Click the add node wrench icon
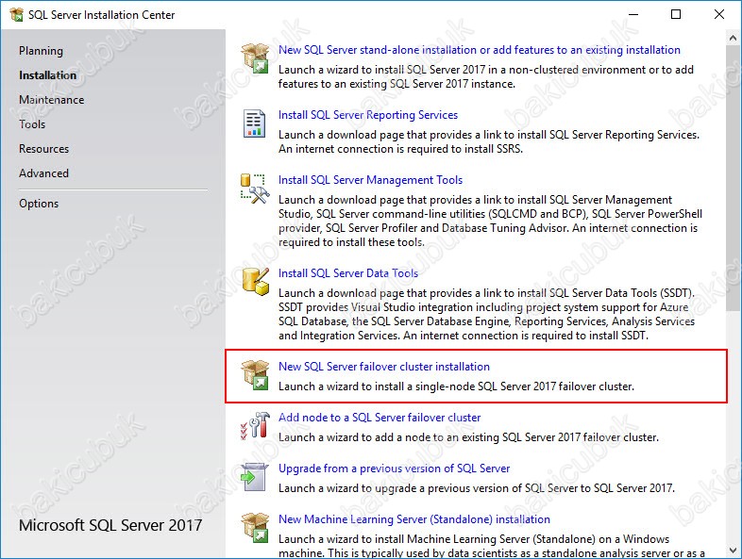Screen dimensions: 742x559 pos(255,425)
